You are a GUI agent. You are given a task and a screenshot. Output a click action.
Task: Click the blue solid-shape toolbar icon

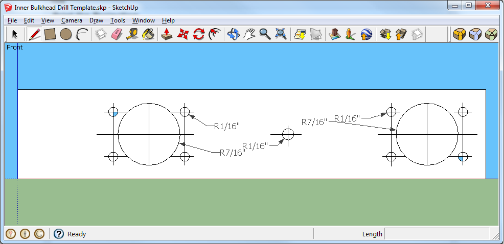tap(475, 34)
